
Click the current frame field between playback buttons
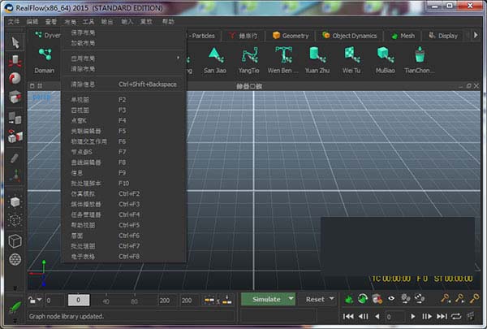tap(394, 317)
